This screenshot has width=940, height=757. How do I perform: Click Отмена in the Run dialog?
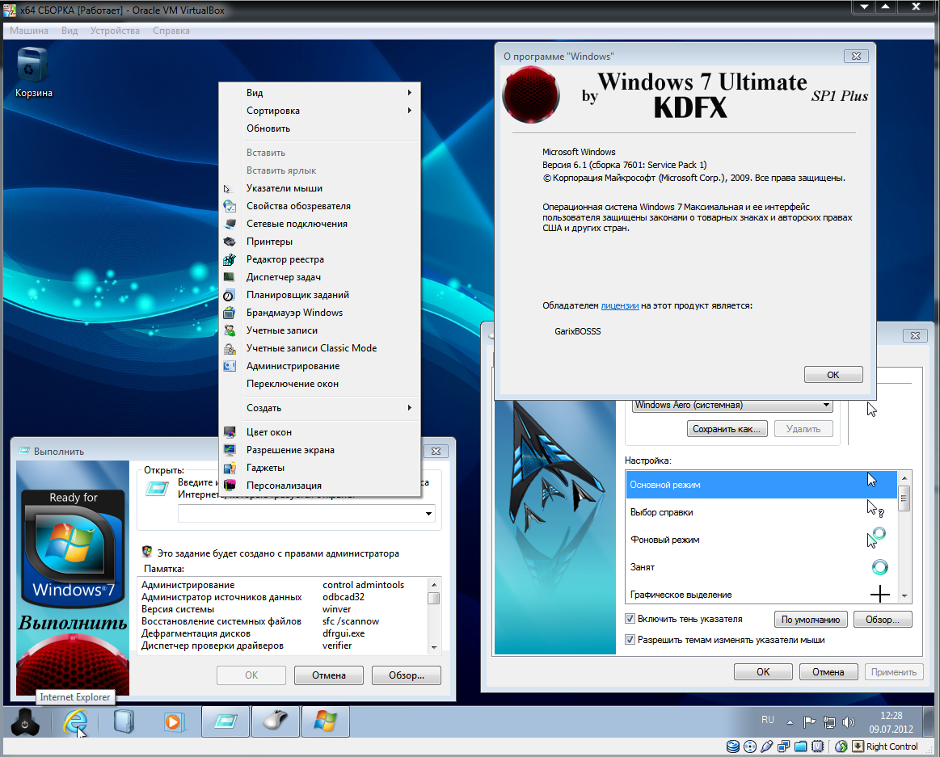[x=328, y=675]
